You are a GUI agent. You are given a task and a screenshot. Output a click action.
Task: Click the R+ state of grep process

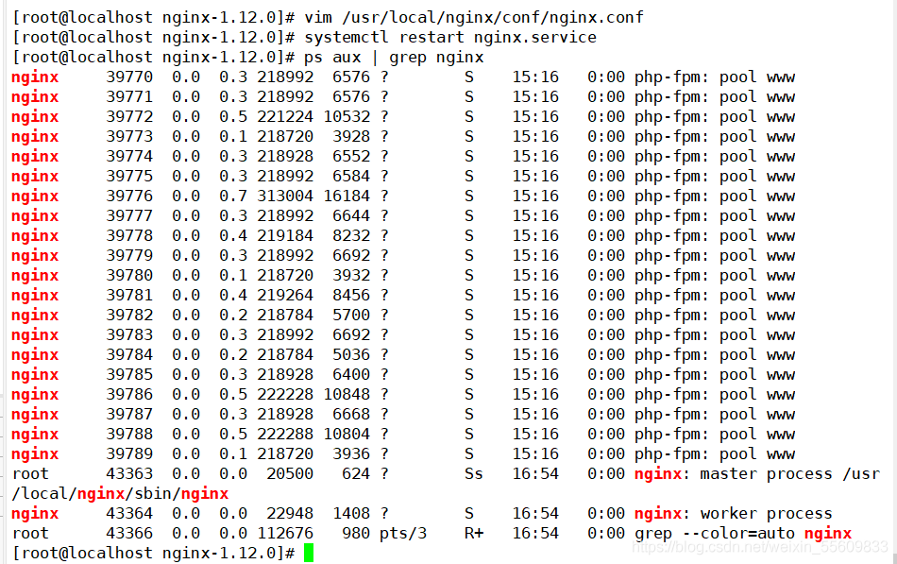(x=474, y=534)
